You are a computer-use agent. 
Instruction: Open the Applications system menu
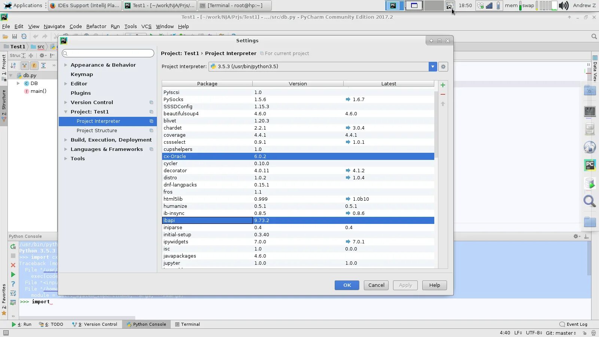[23, 5]
